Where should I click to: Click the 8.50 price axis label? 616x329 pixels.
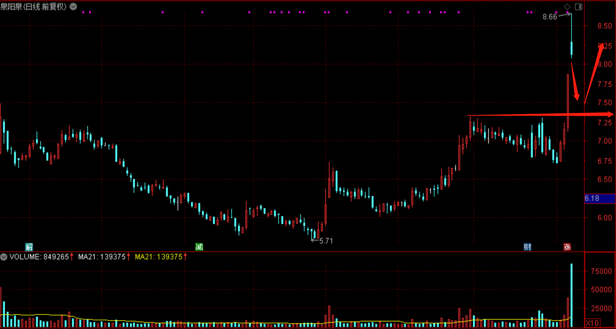tap(605, 26)
